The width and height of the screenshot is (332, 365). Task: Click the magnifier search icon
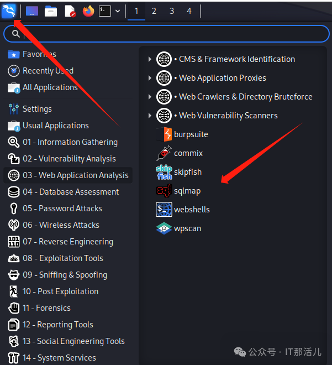(x=16, y=34)
